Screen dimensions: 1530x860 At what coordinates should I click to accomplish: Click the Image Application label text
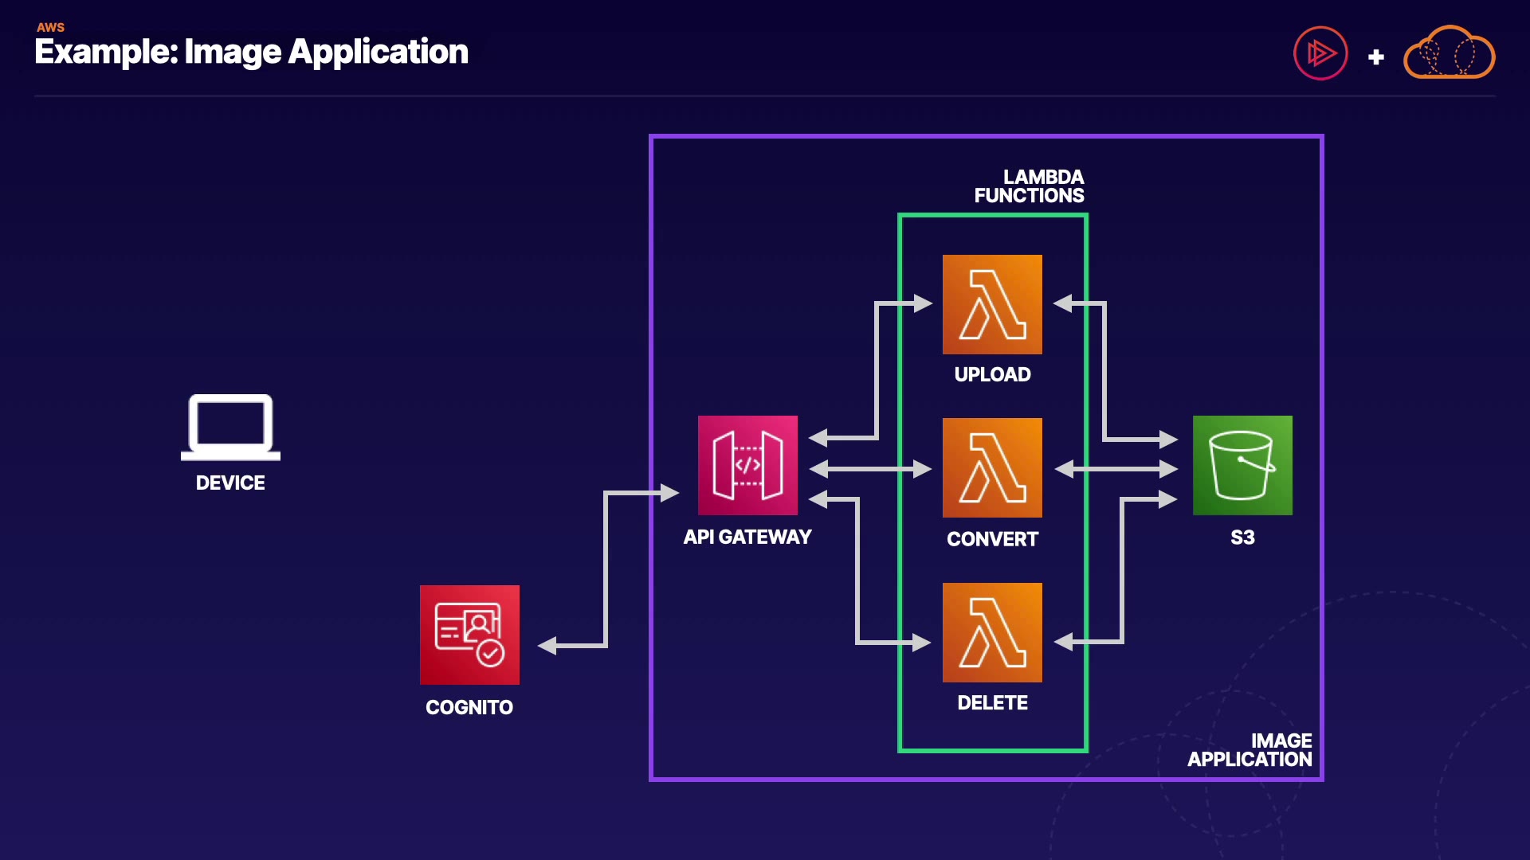[1249, 750]
